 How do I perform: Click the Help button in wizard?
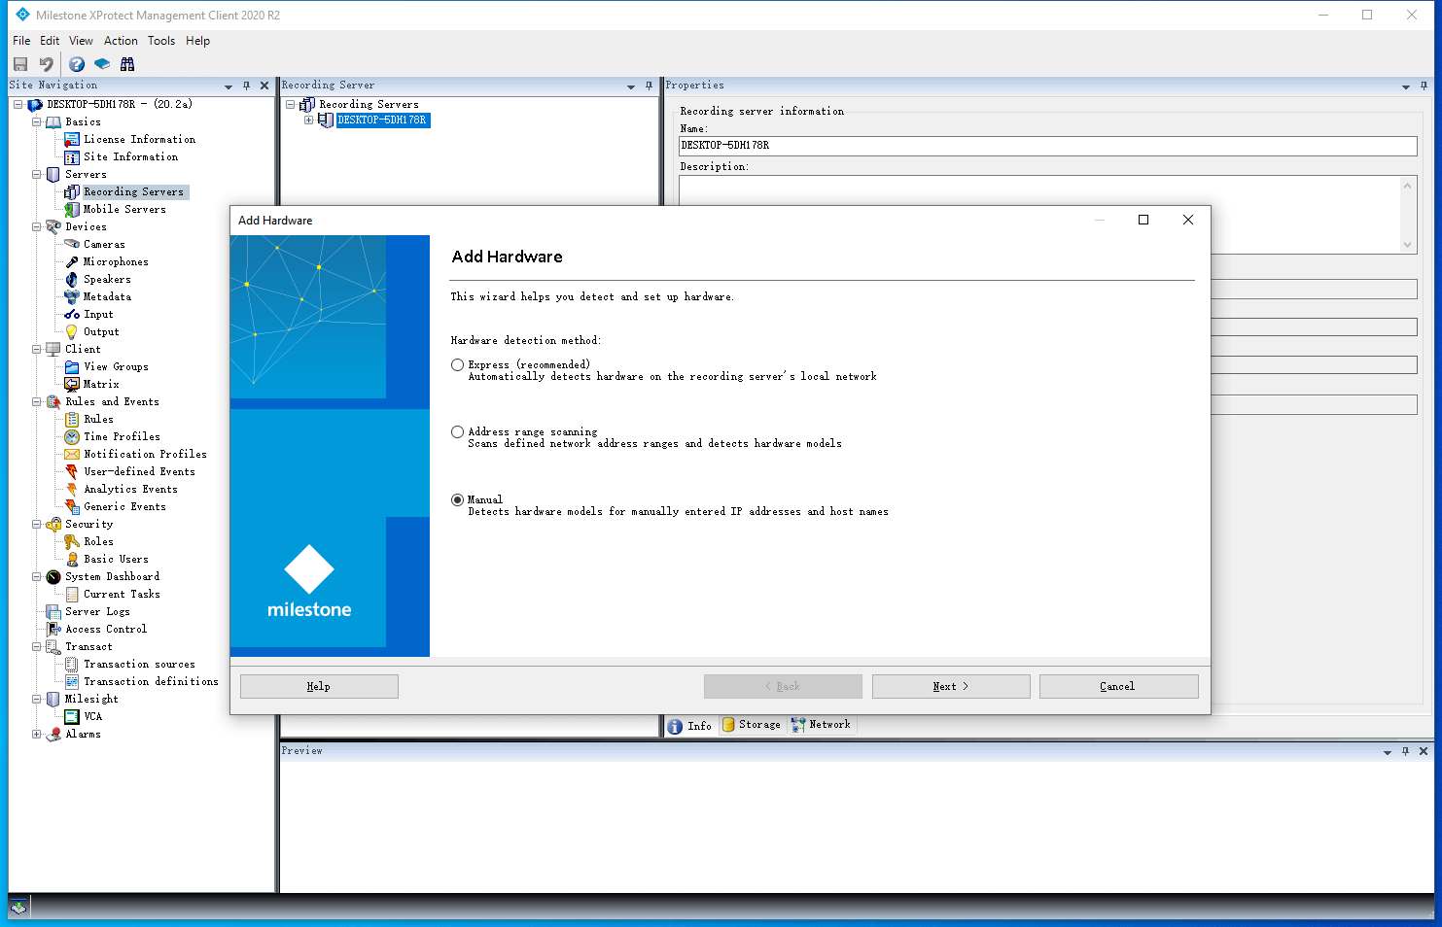319,686
